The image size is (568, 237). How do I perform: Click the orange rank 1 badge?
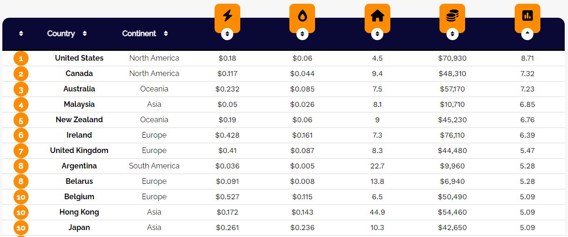pyautogui.click(x=21, y=59)
